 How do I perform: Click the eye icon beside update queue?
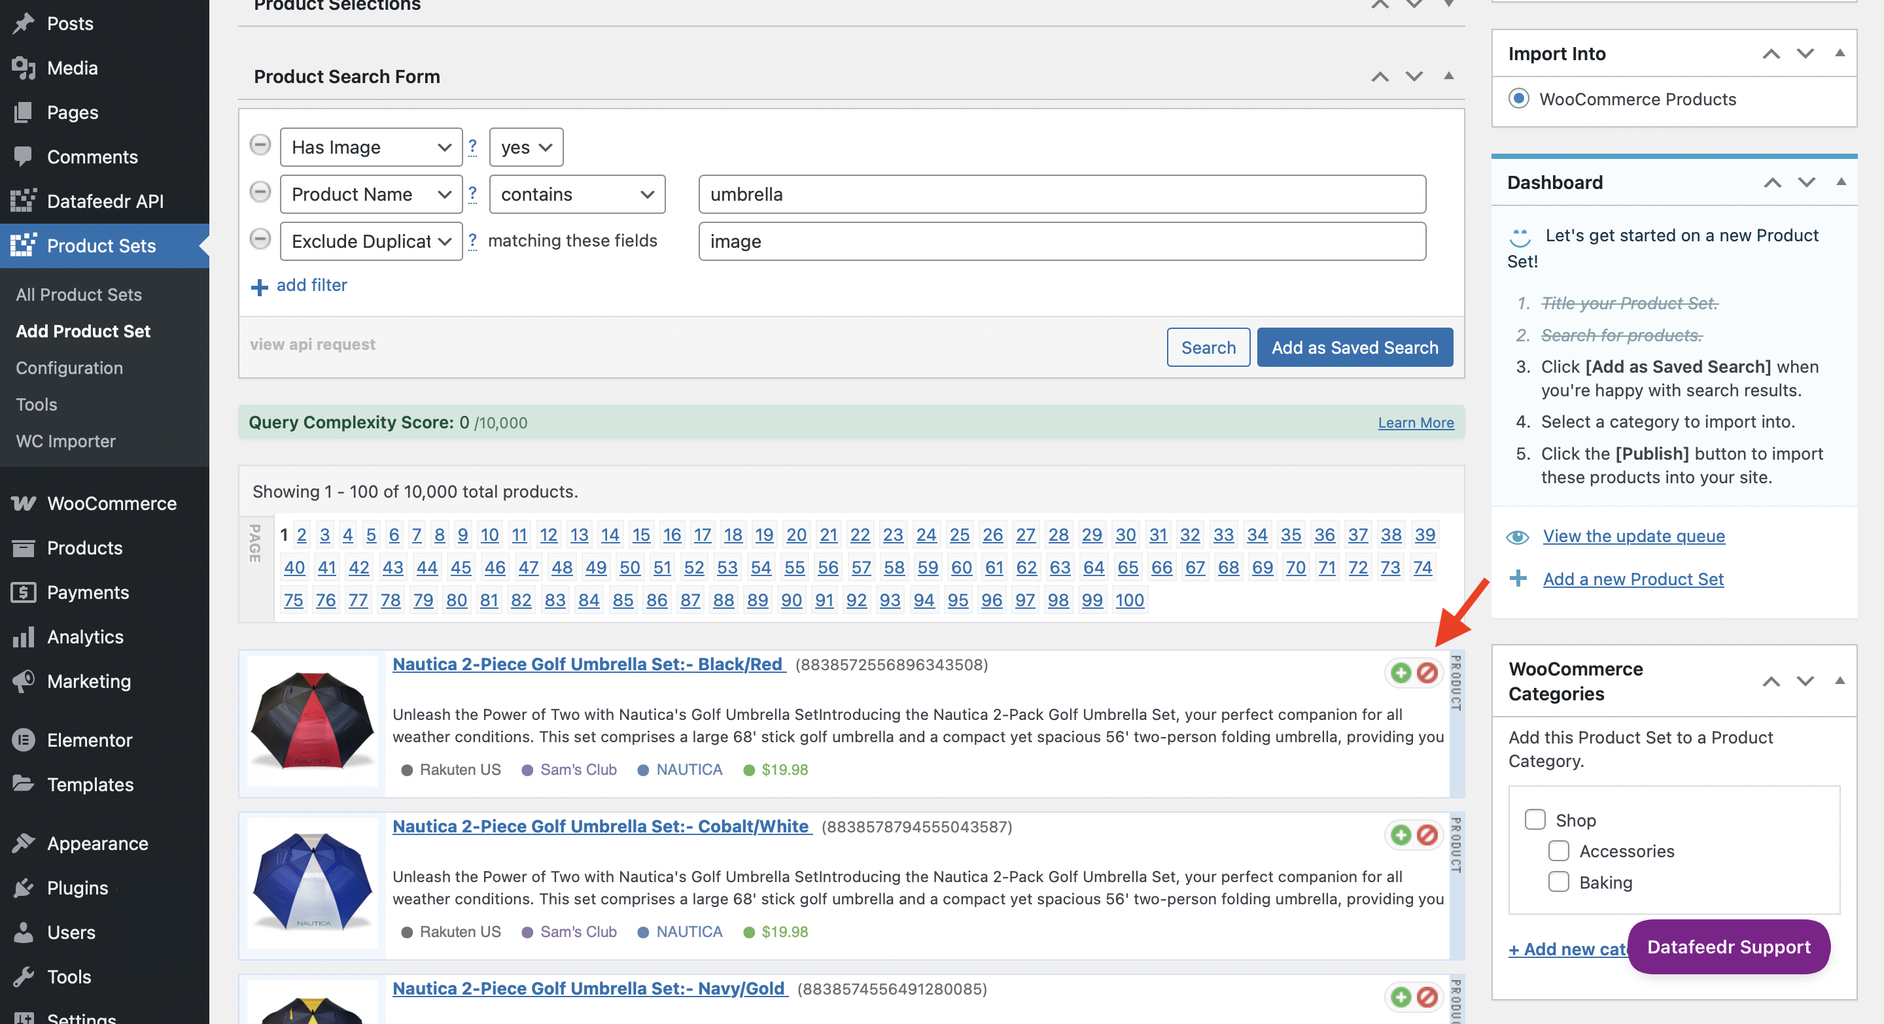tap(1518, 538)
